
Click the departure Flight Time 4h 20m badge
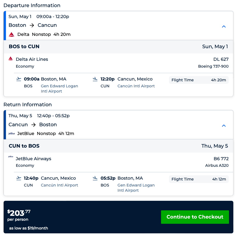pos(199,80)
